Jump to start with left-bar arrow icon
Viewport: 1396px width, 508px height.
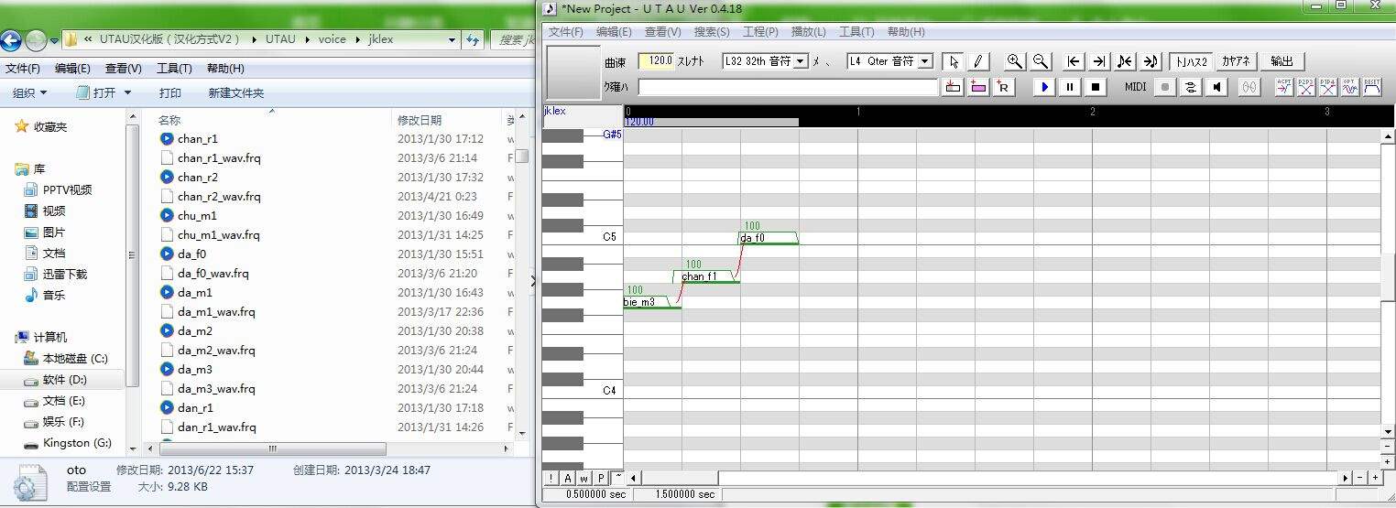(x=1074, y=61)
